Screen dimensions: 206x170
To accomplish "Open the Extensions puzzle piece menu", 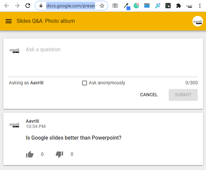I will pyautogui.click(x=179, y=6).
